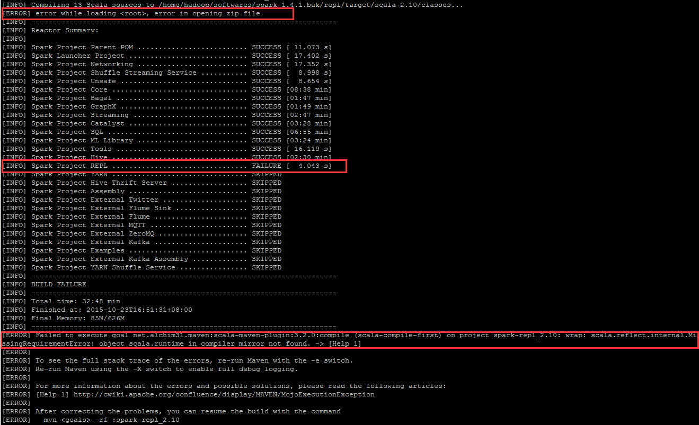The height and width of the screenshot is (425, 699).
Task: Click the Spark Project Catalyst row
Action: tap(167, 123)
